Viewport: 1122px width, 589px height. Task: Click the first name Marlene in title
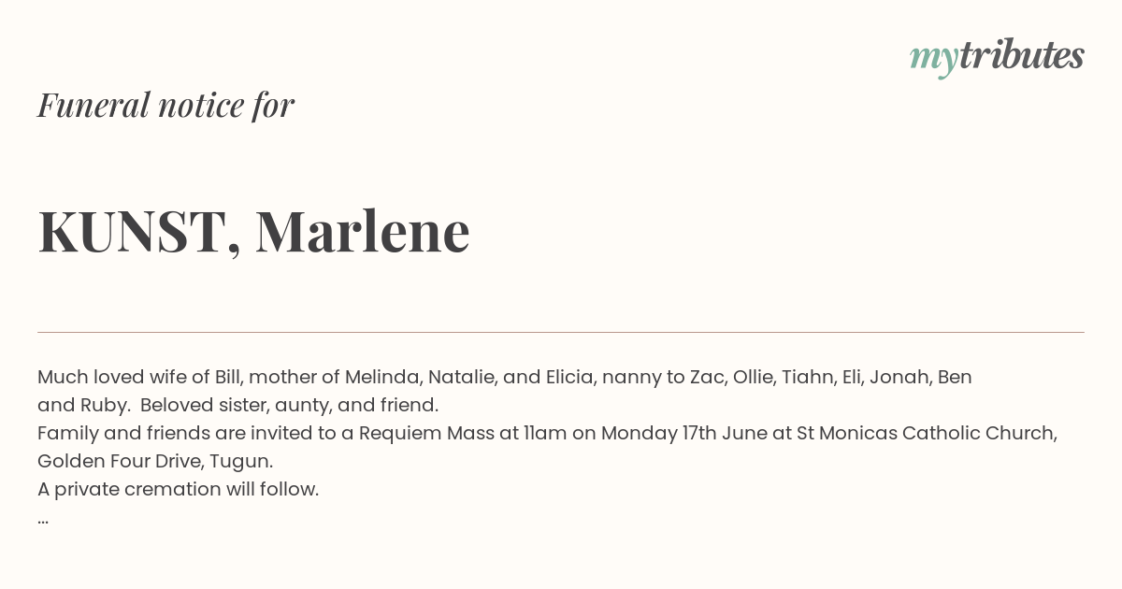click(x=363, y=231)
